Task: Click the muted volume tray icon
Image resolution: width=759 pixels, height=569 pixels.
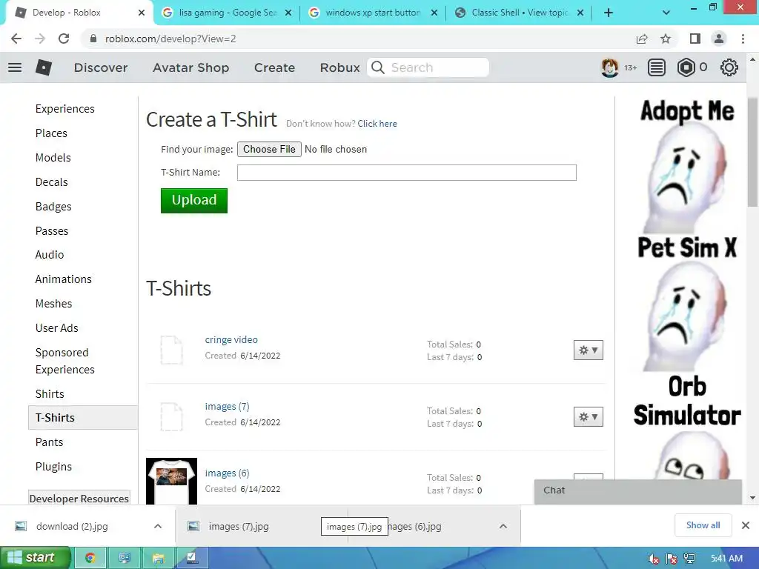Action: (x=654, y=559)
